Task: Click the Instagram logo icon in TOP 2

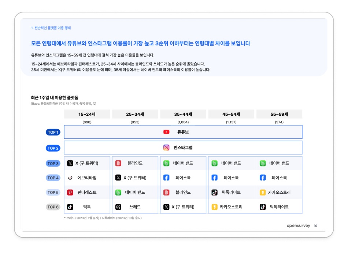Action: 166,148
